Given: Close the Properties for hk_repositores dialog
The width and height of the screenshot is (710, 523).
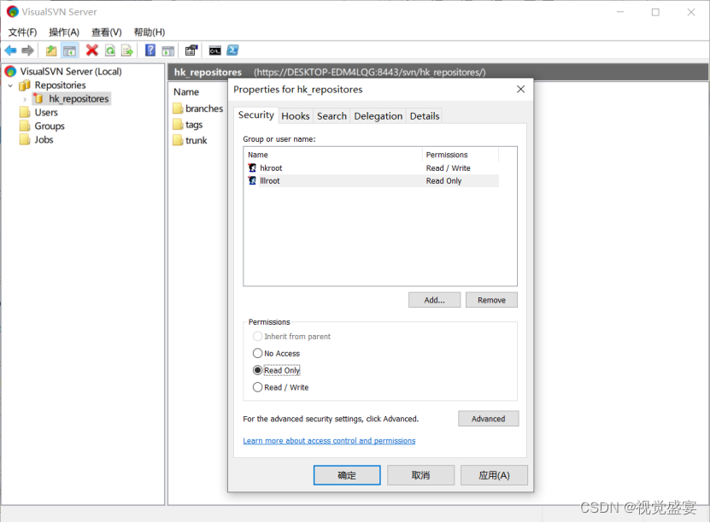Looking at the screenshot, I should click(520, 89).
